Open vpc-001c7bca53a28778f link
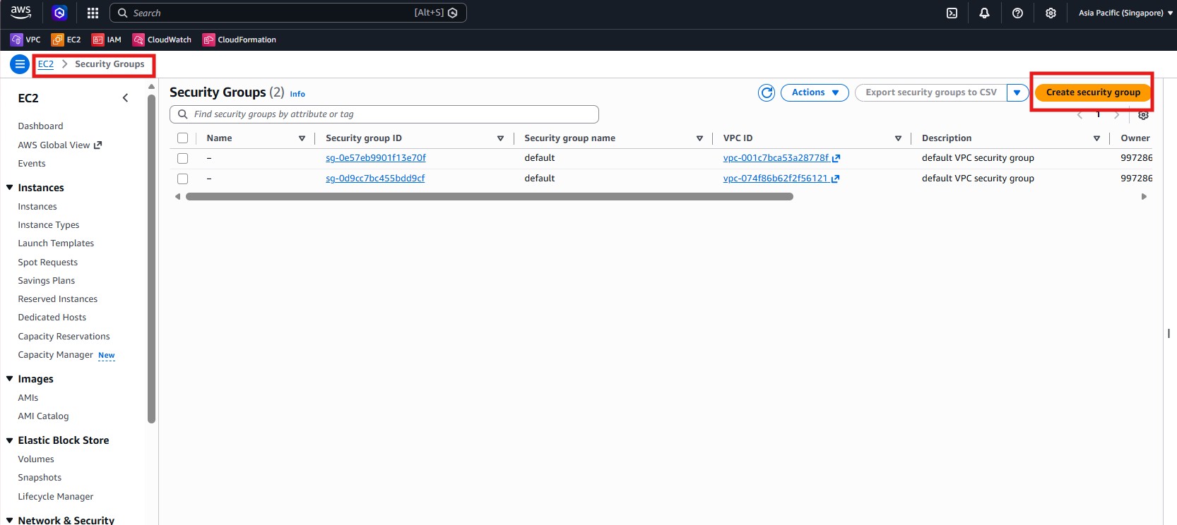Image resolution: width=1177 pixels, height=525 pixels. coord(776,158)
